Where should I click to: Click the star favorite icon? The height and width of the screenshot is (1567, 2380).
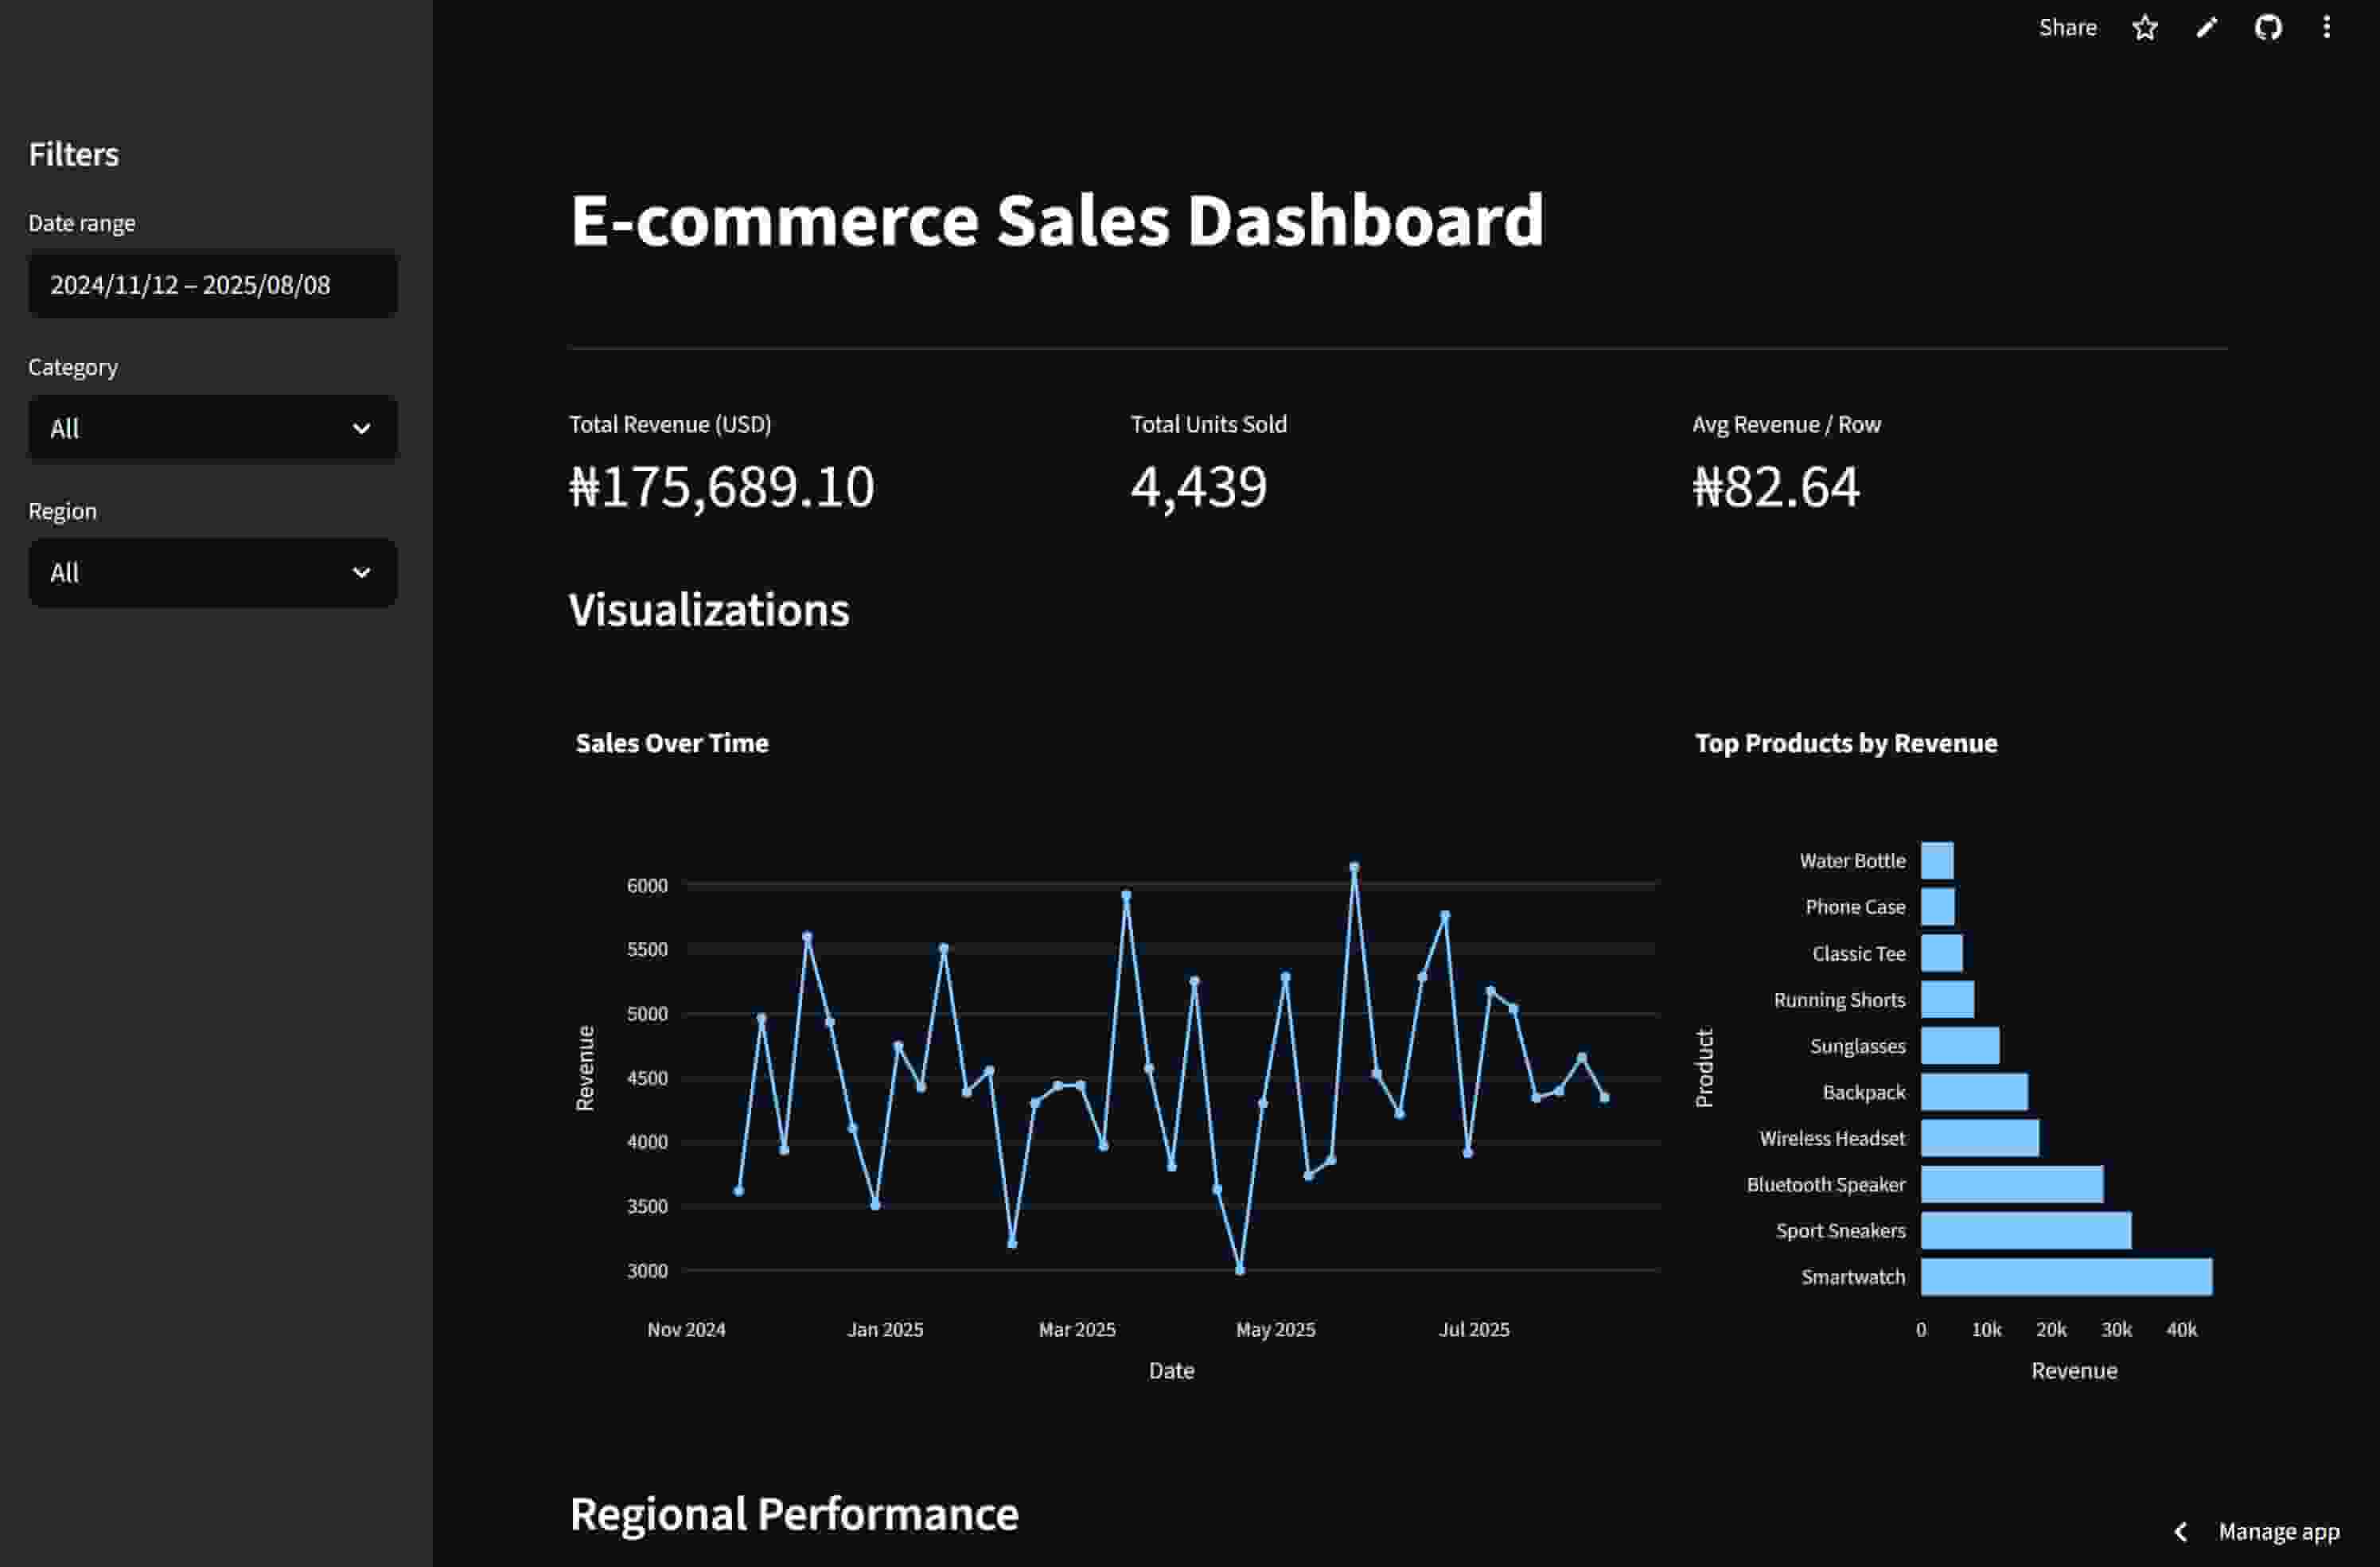coord(2144,27)
